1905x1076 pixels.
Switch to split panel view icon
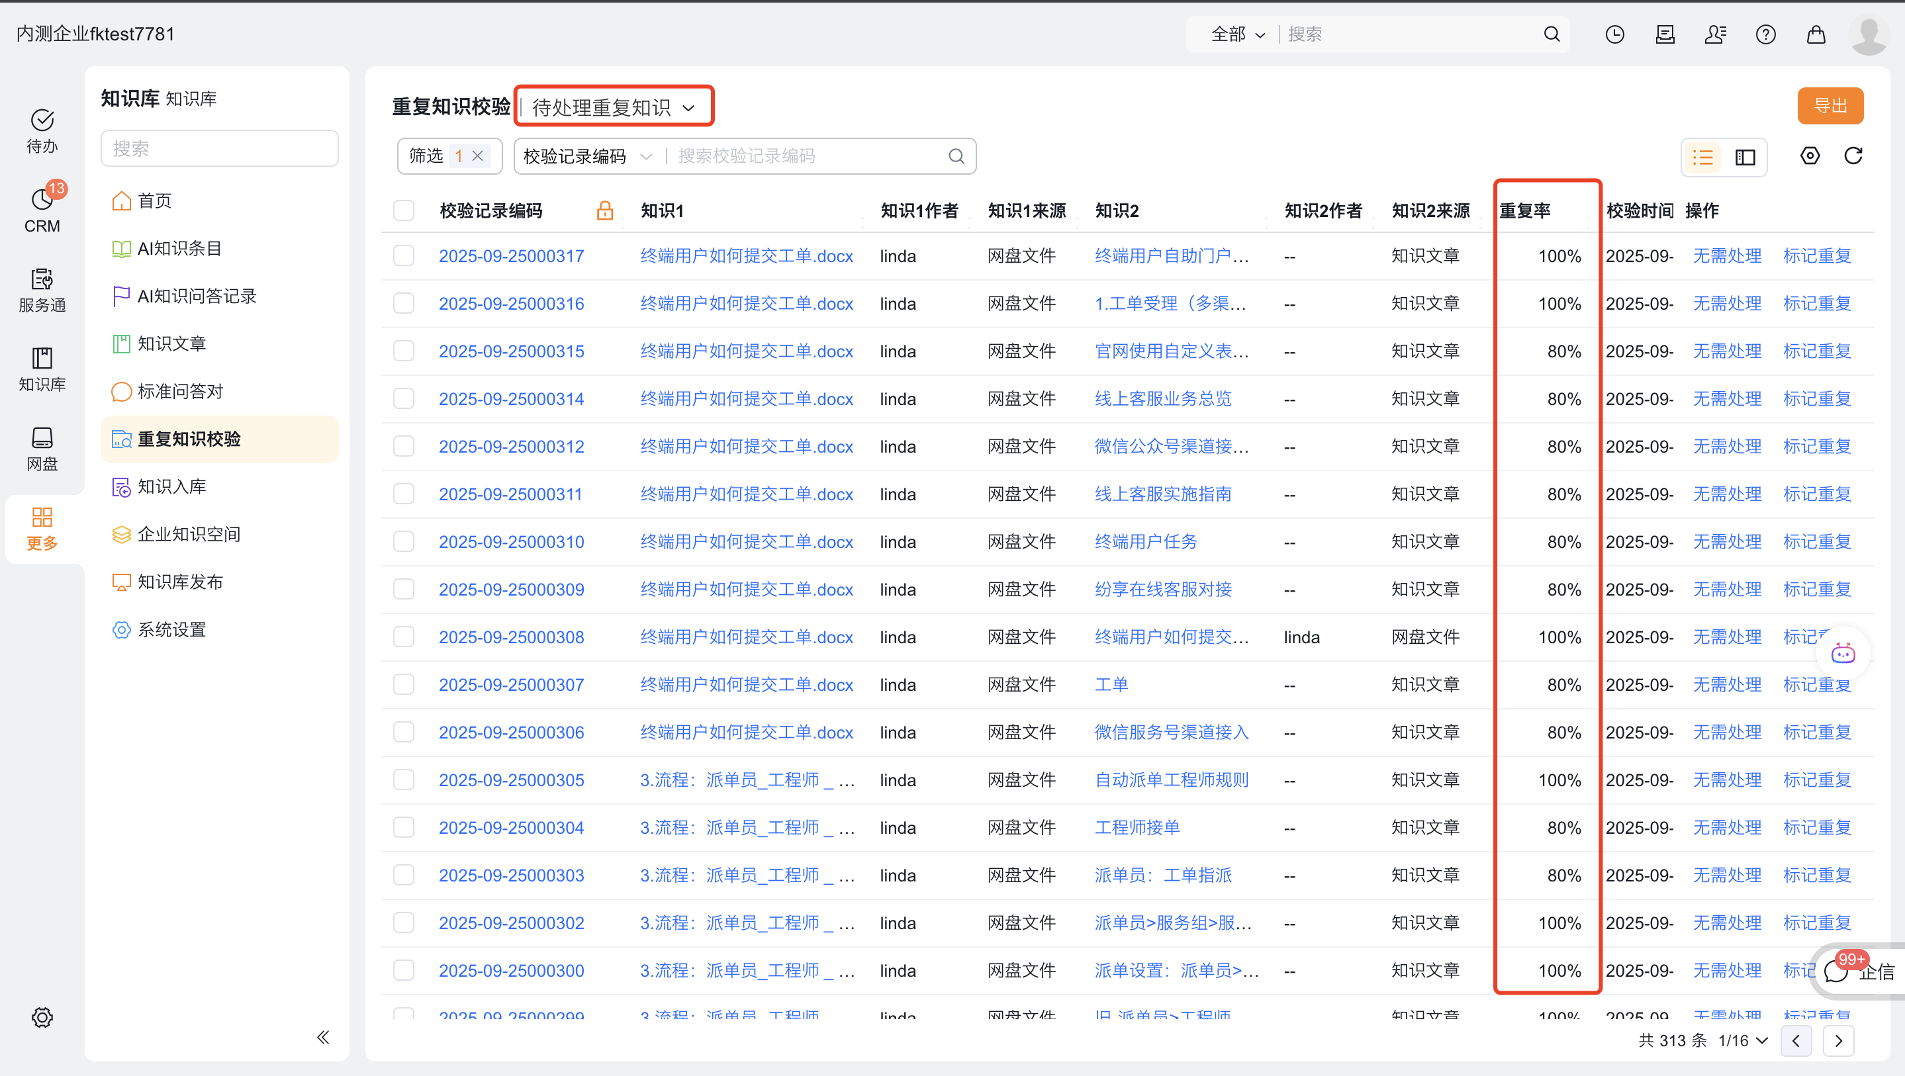point(1745,157)
